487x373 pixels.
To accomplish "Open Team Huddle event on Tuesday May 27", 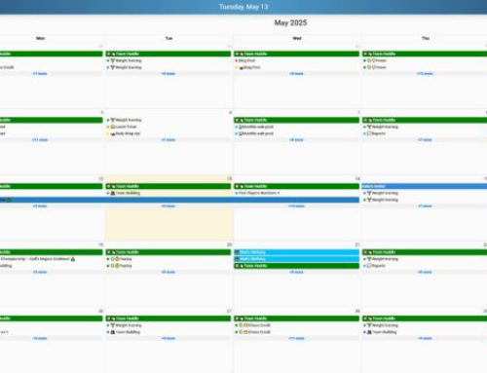I will (x=169, y=318).
